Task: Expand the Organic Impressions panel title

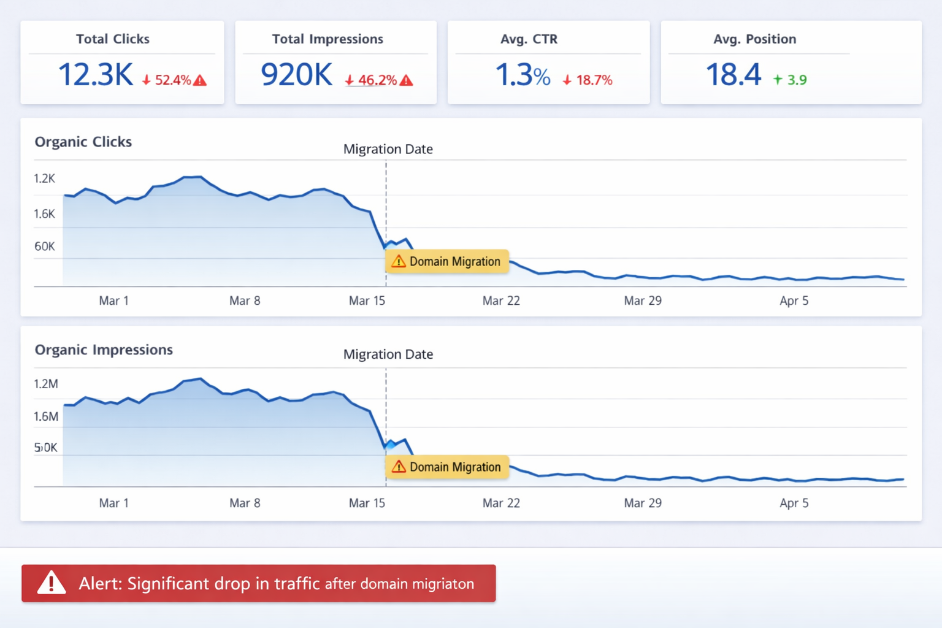Action: click(104, 350)
